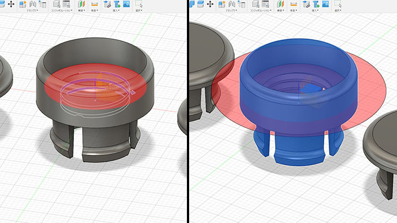Activate selection tool icon in left view
The width and height of the screenshot is (397, 223).
click(138, 4)
